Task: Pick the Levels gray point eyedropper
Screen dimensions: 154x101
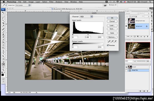Action: [x=112, y=41]
